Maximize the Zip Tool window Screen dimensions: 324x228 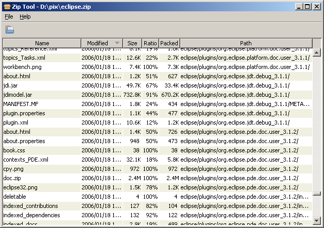pos(308,7)
